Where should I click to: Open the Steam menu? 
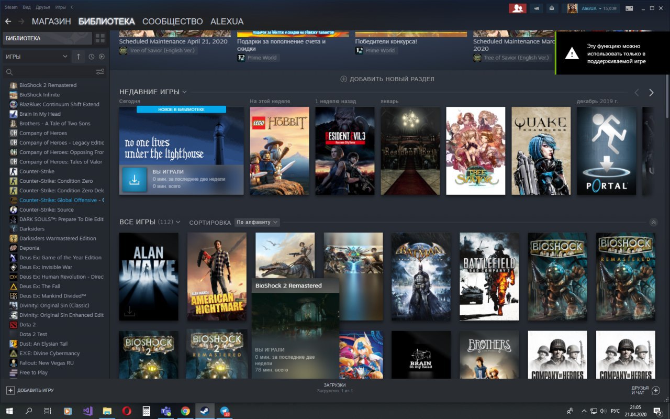(x=11, y=7)
